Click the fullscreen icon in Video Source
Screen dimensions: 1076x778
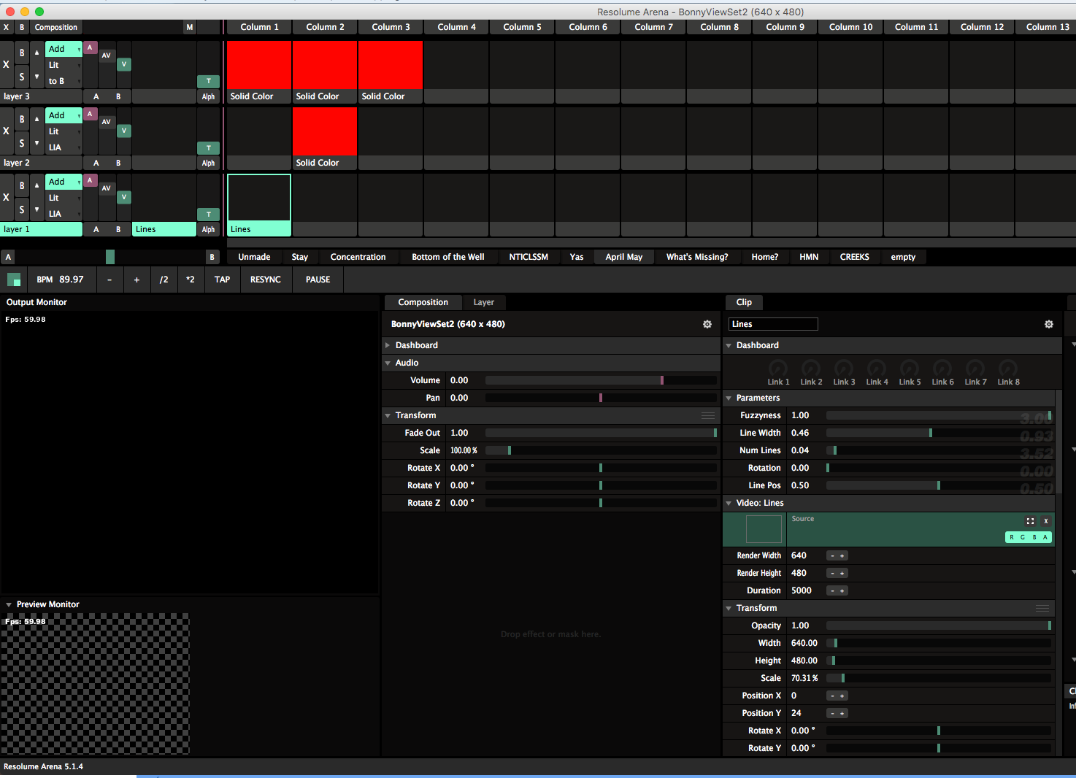tap(1030, 521)
